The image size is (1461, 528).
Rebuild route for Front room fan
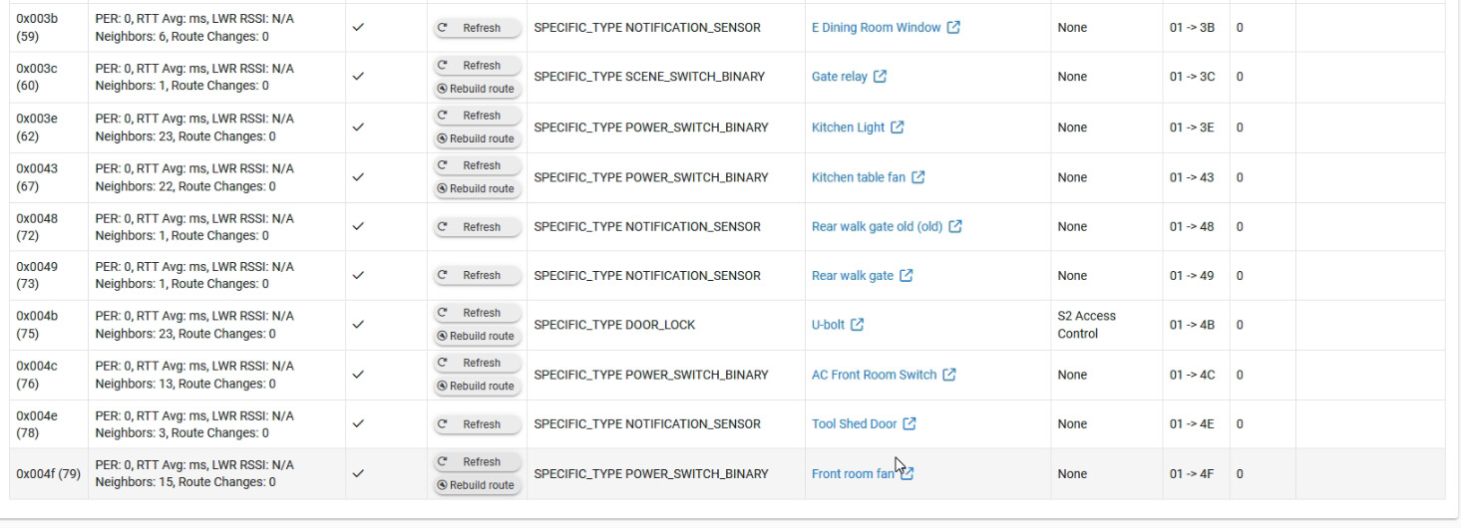pyautogui.click(x=477, y=485)
